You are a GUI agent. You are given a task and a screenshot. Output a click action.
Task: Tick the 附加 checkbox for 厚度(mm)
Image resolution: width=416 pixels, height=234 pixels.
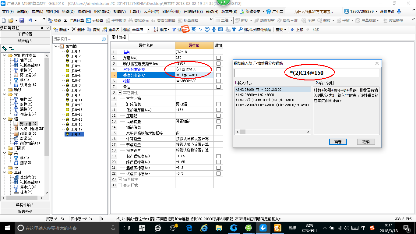(218, 58)
